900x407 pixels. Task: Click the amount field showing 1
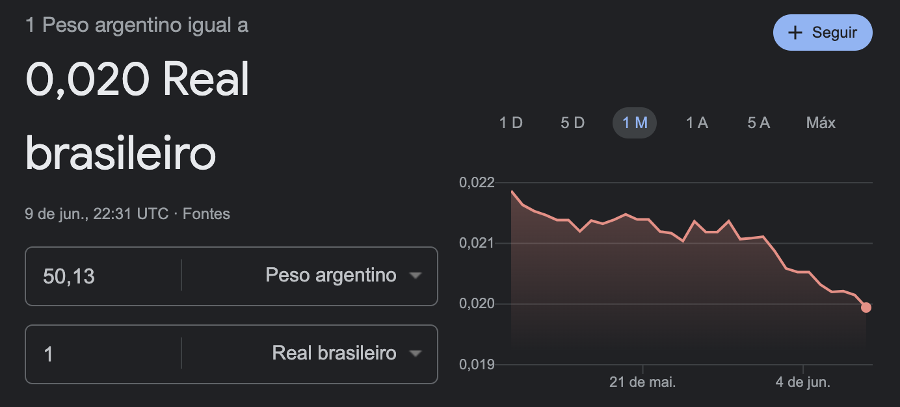103,354
